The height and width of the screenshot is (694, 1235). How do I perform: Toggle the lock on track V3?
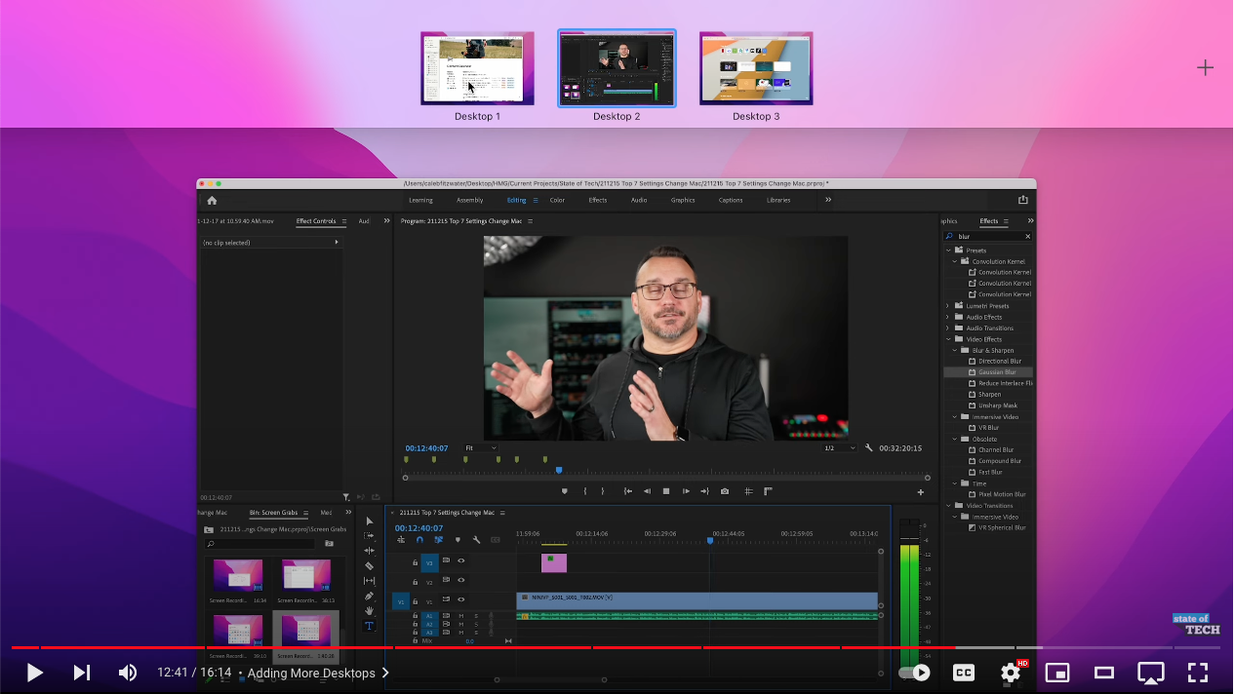[x=415, y=562]
